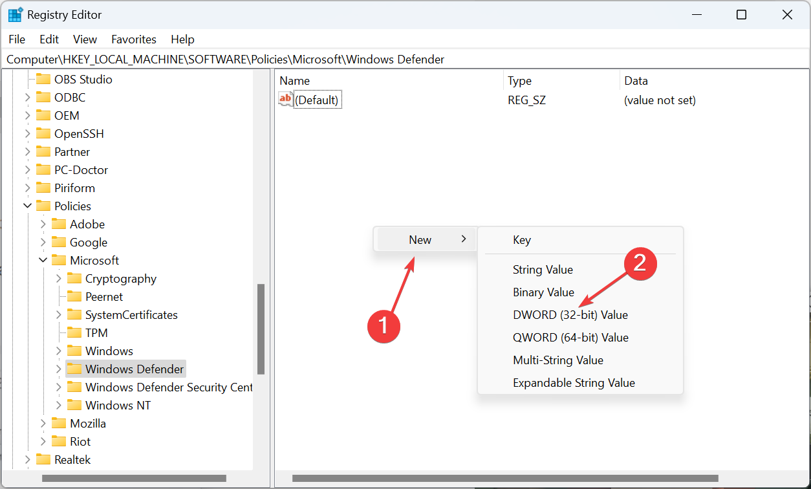The image size is (811, 489).
Task: Select the Windows key under Microsoft
Action: (109, 351)
